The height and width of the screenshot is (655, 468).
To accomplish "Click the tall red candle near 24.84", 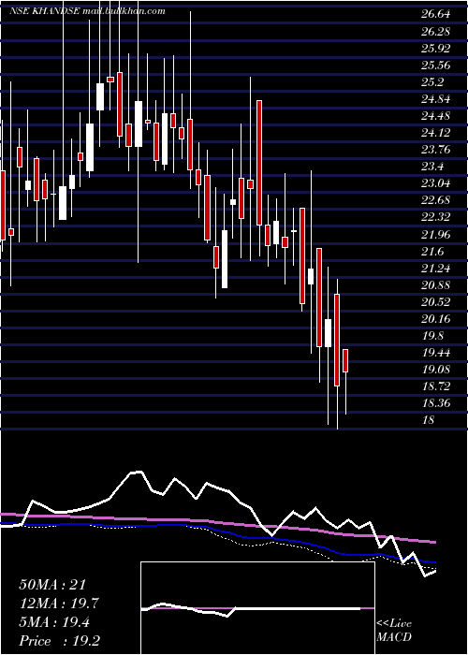I will tap(259, 163).
